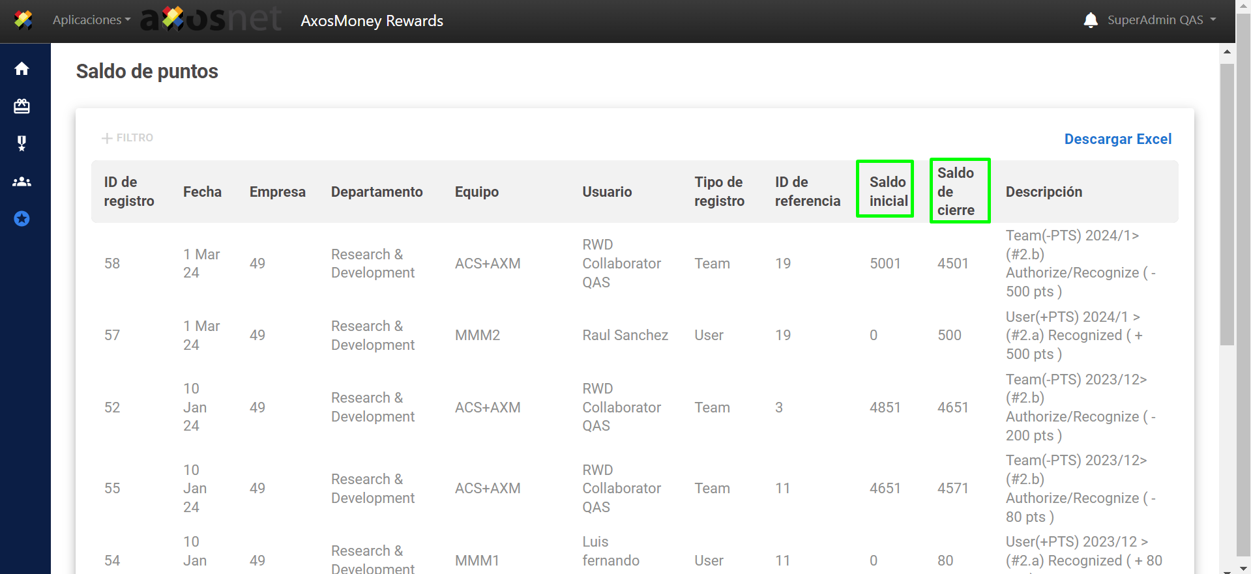Download the table via Descargar Excel
This screenshot has height=574, width=1251.
1117,139
